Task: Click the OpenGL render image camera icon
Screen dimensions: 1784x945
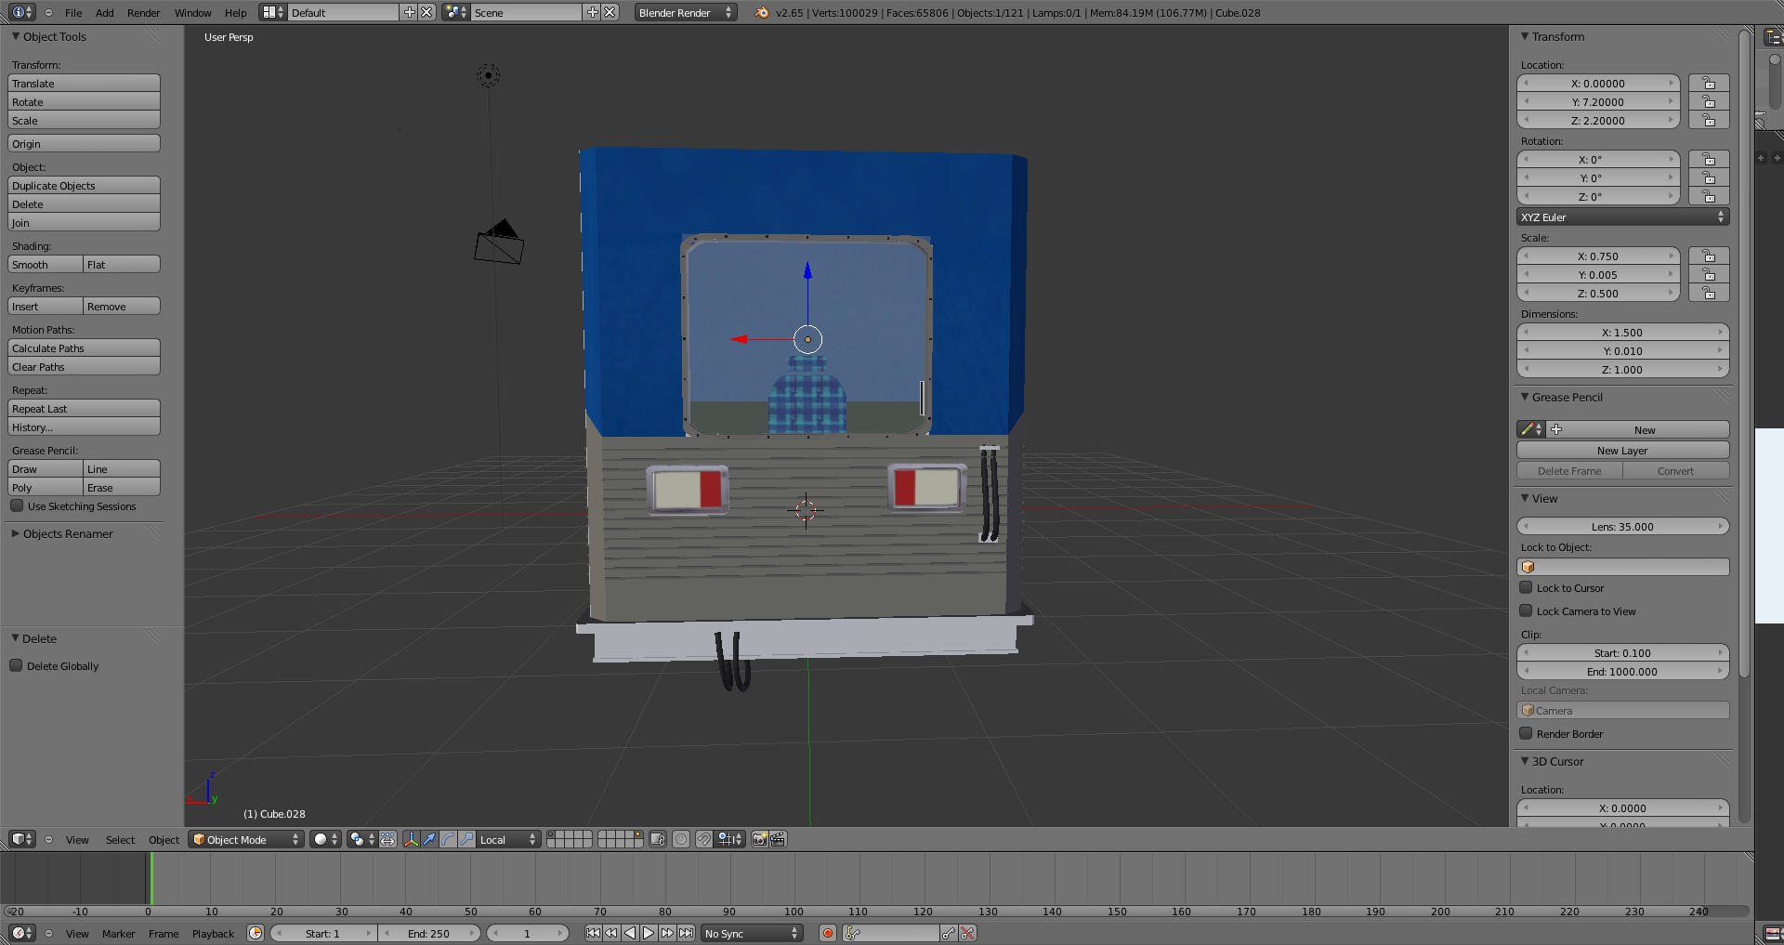Action: click(759, 839)
